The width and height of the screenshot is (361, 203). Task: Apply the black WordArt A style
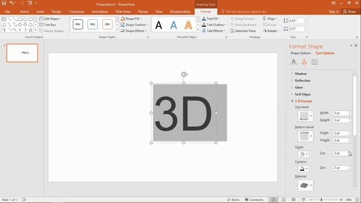pos(159,25)
